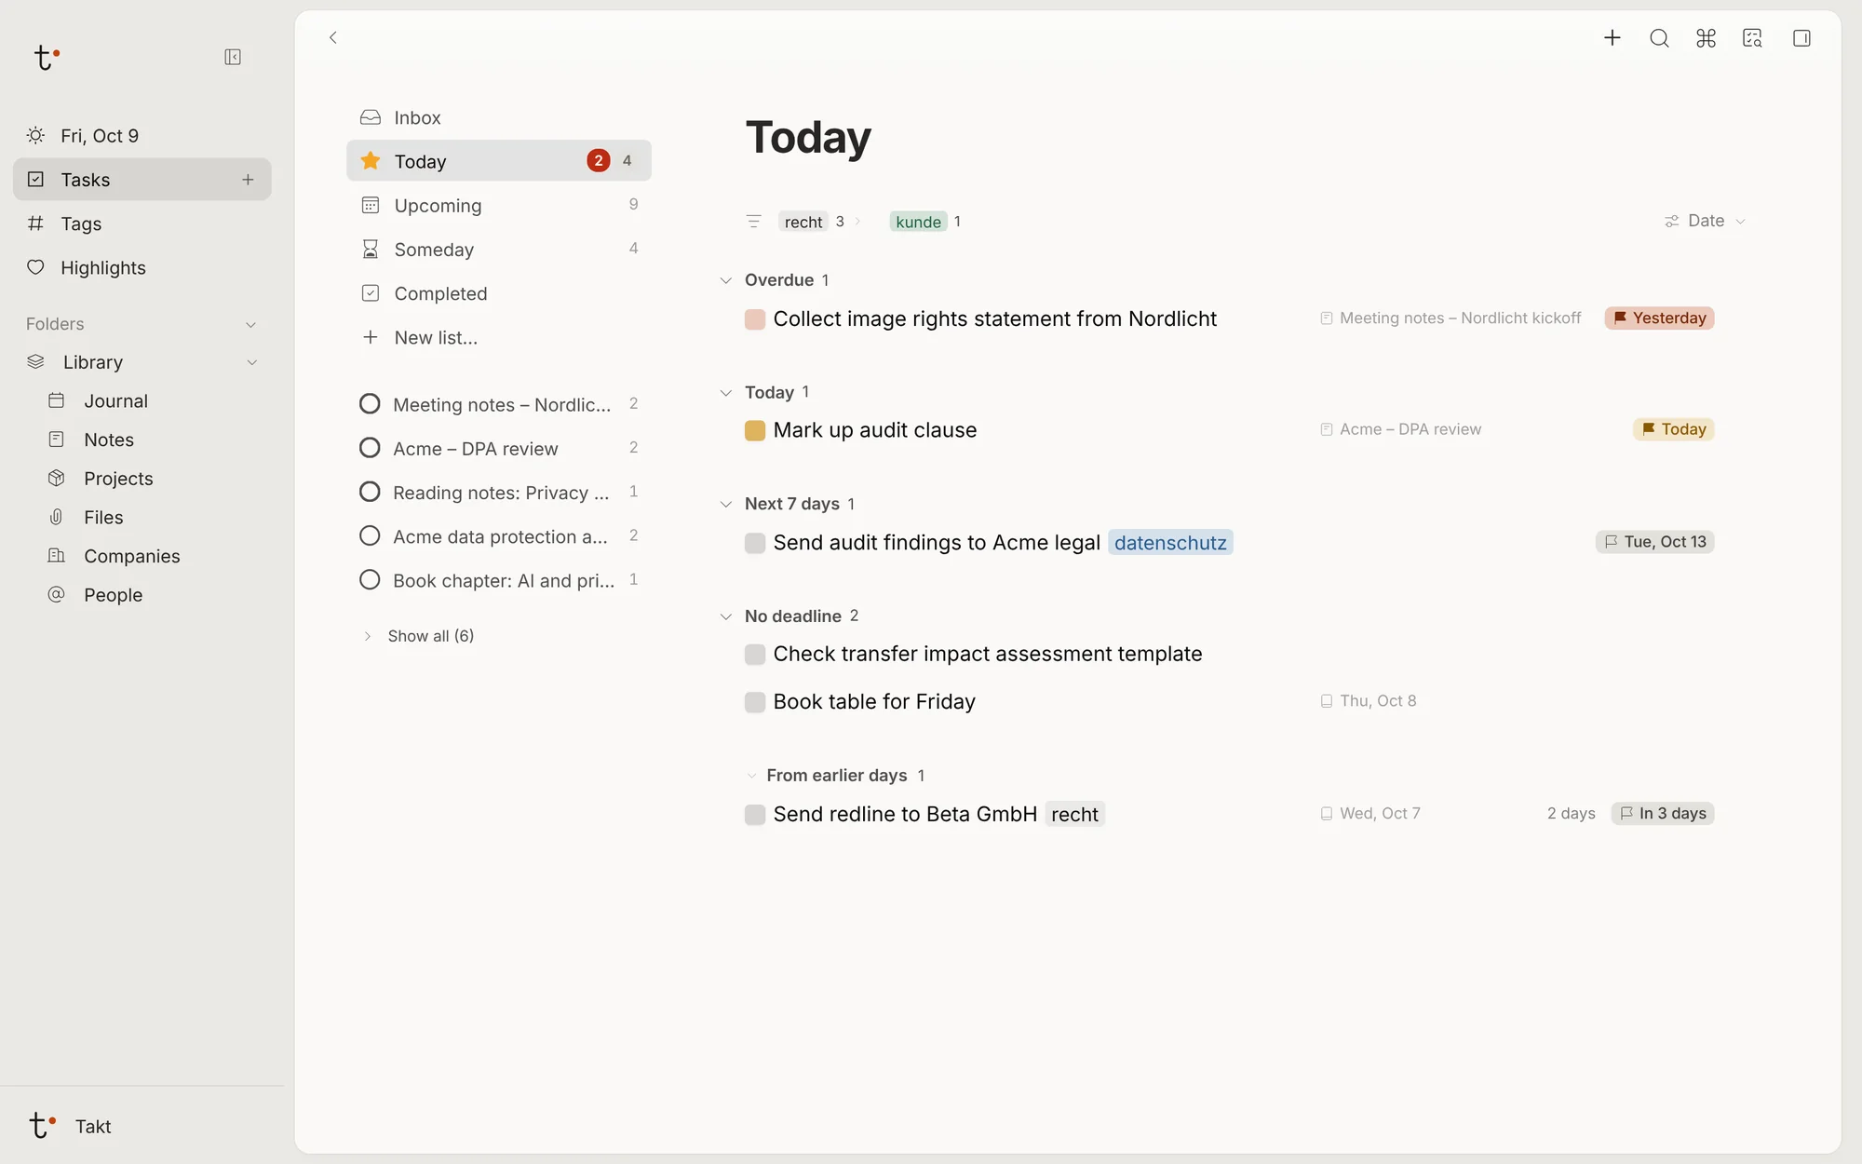Open the datenschutz tag

coord(1170,543)
